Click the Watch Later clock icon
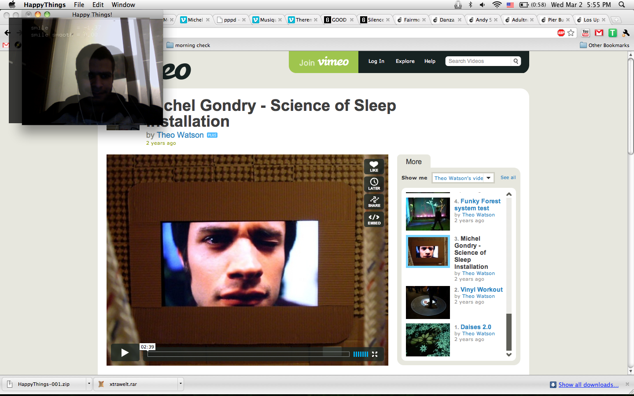Screen dimensions: 634x396 coord(374,184)
